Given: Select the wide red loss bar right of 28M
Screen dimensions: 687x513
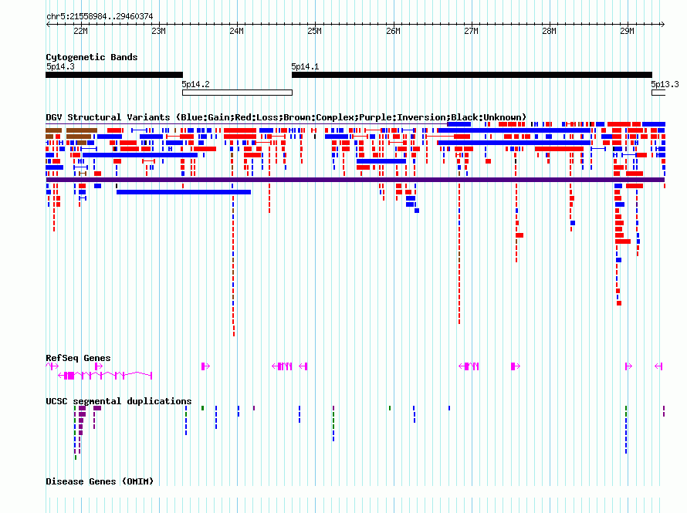Looking at the screenshot, I should (559, 149).
